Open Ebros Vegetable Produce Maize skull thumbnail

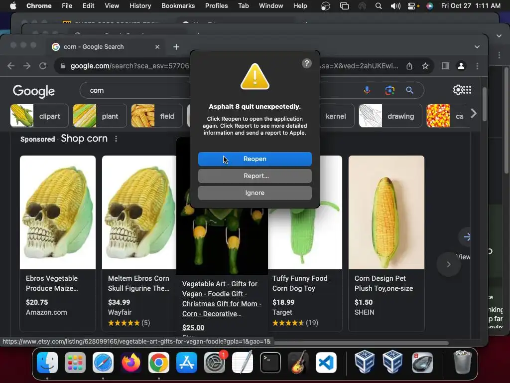[x=58, y=212]
